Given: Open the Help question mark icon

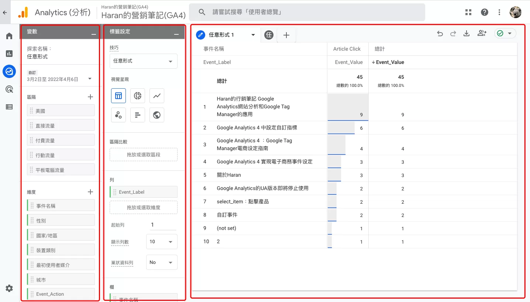Looking at the screenshot, I should point(485,12).
